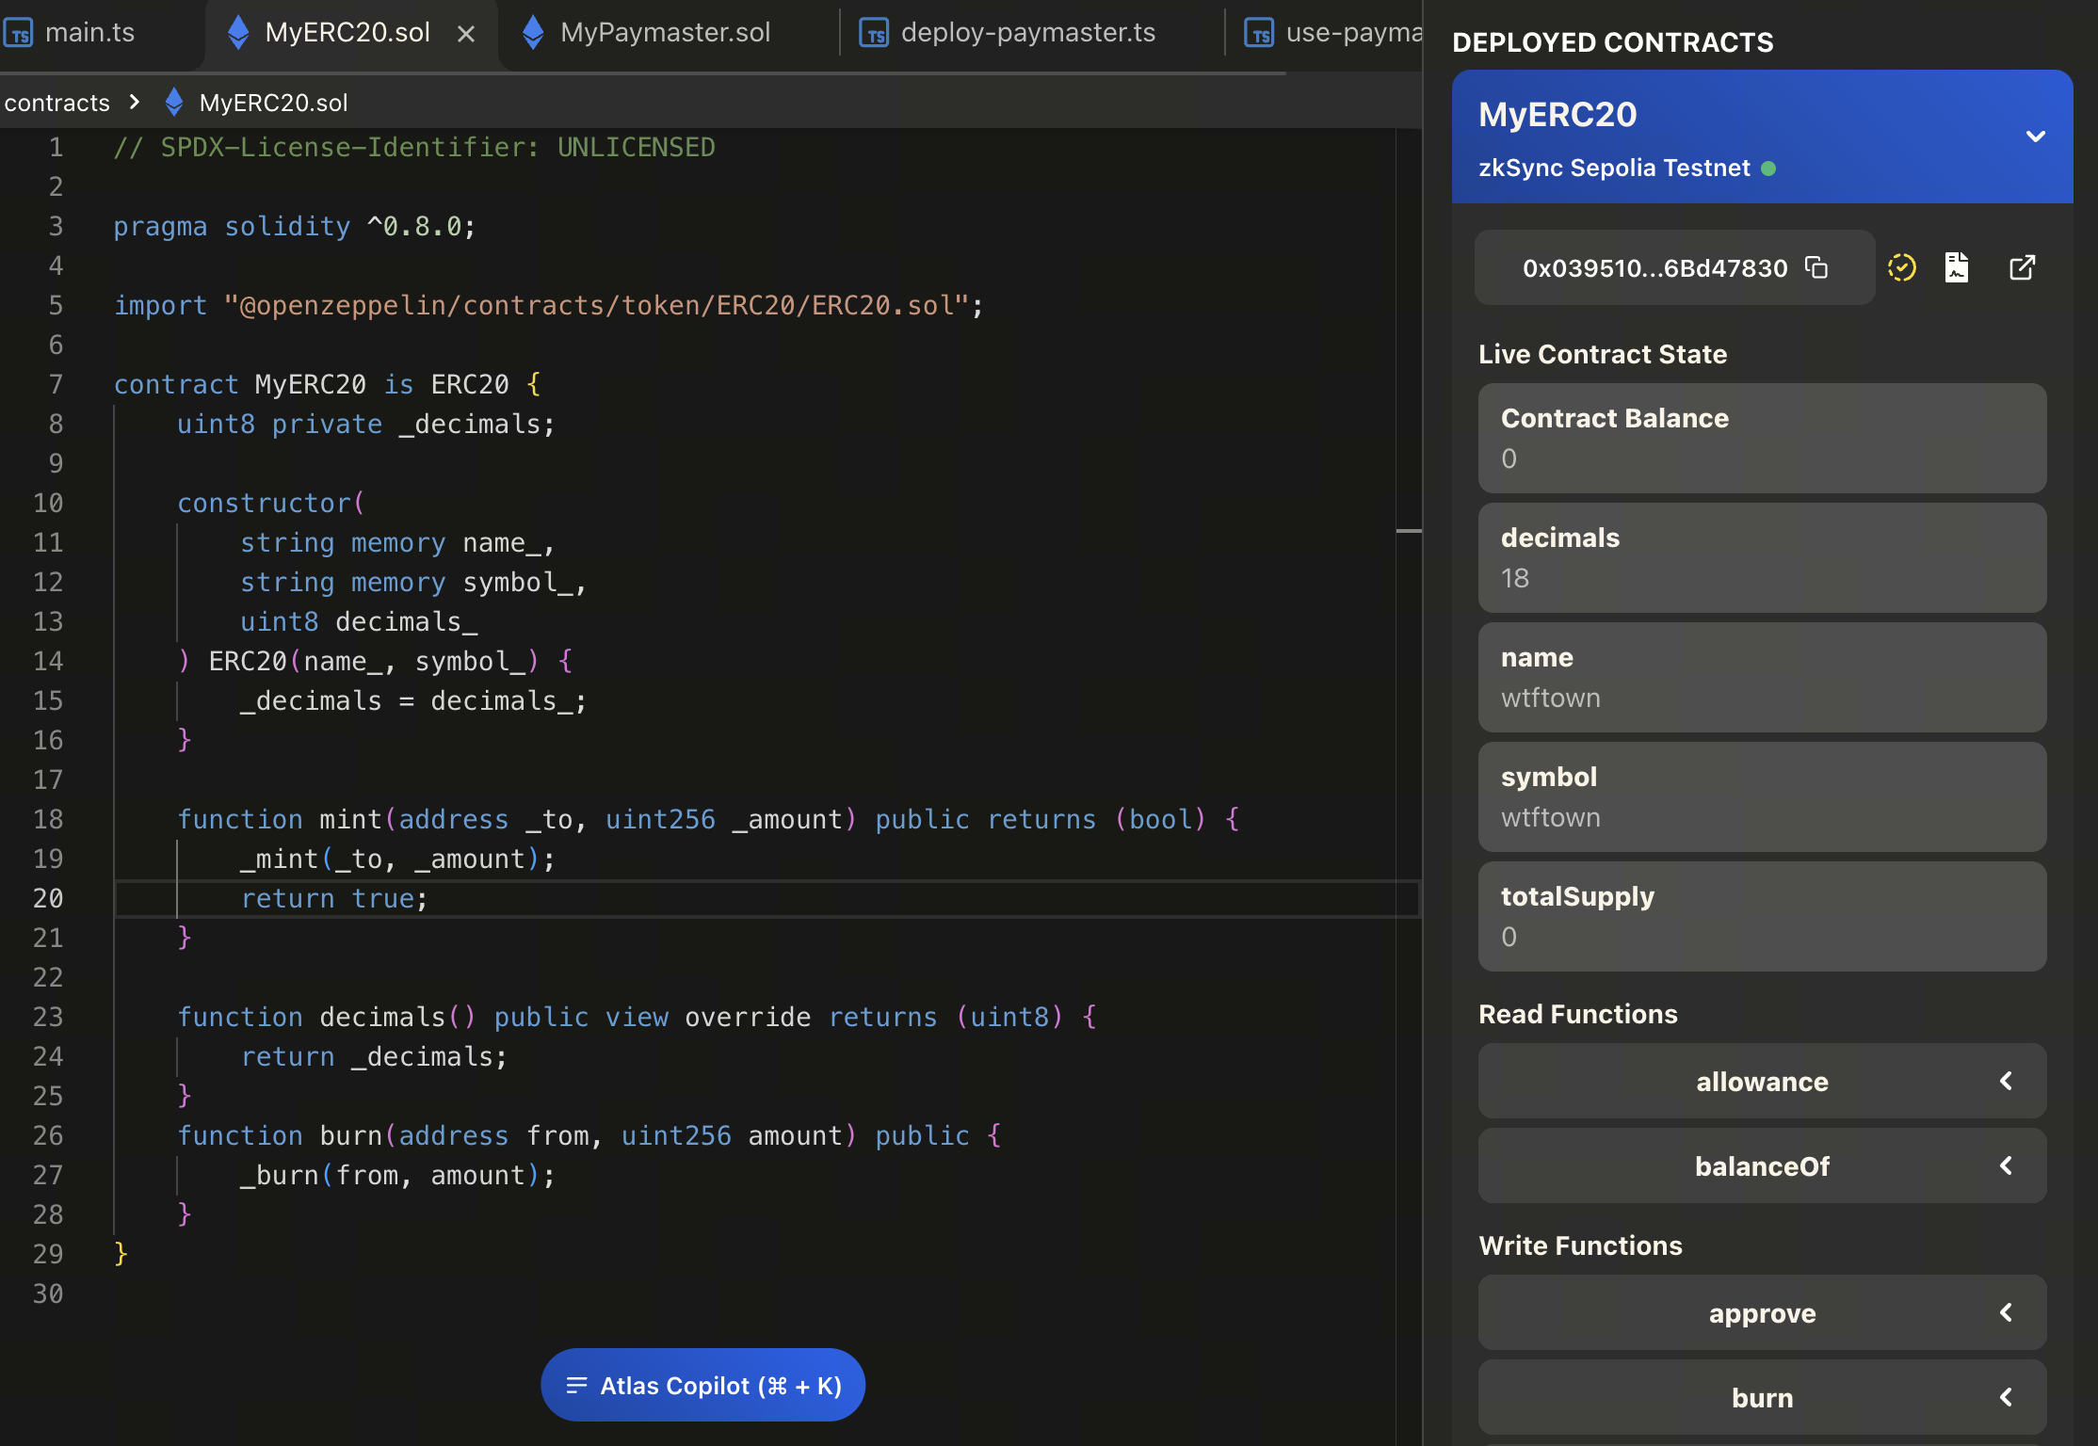
Task: Click the Contract Balance state card
Action: [x=1762, y=438]
